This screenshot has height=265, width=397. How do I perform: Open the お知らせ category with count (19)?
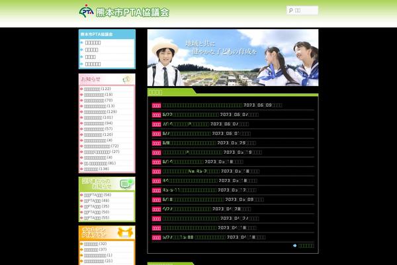coord(98,95)
